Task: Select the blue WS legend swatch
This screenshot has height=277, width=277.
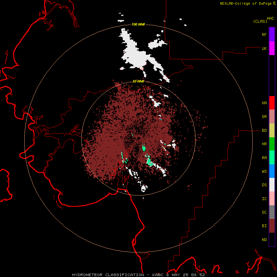Action: point(272,171)
